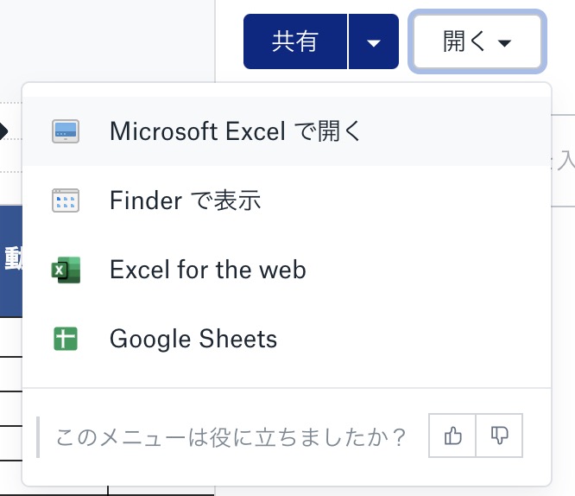Click the black arrow marker at left edge
The height and width of the screenshot is (496, 575).
coord(3,131)
